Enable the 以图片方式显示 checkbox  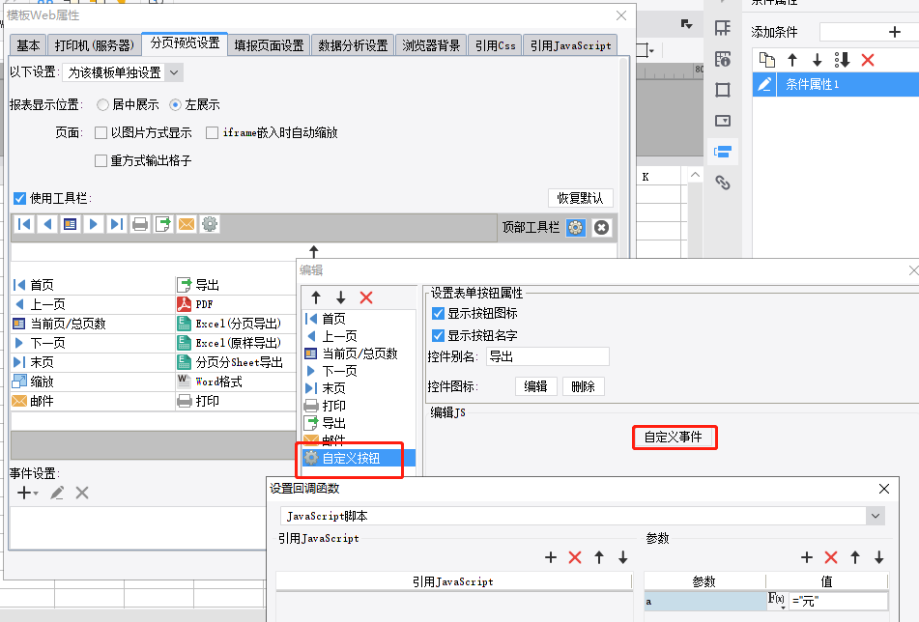click(101, 133)
